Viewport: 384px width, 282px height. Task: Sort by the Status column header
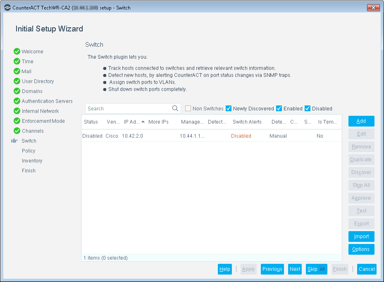pos(91,122)
